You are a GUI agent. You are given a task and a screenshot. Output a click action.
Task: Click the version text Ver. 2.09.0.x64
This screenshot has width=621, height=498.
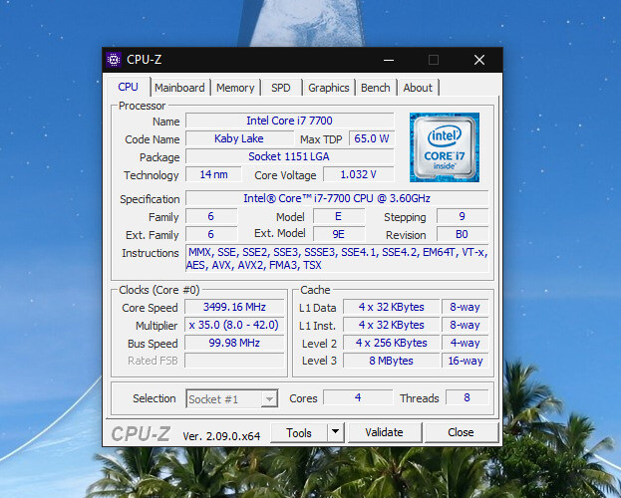(221, 436)
